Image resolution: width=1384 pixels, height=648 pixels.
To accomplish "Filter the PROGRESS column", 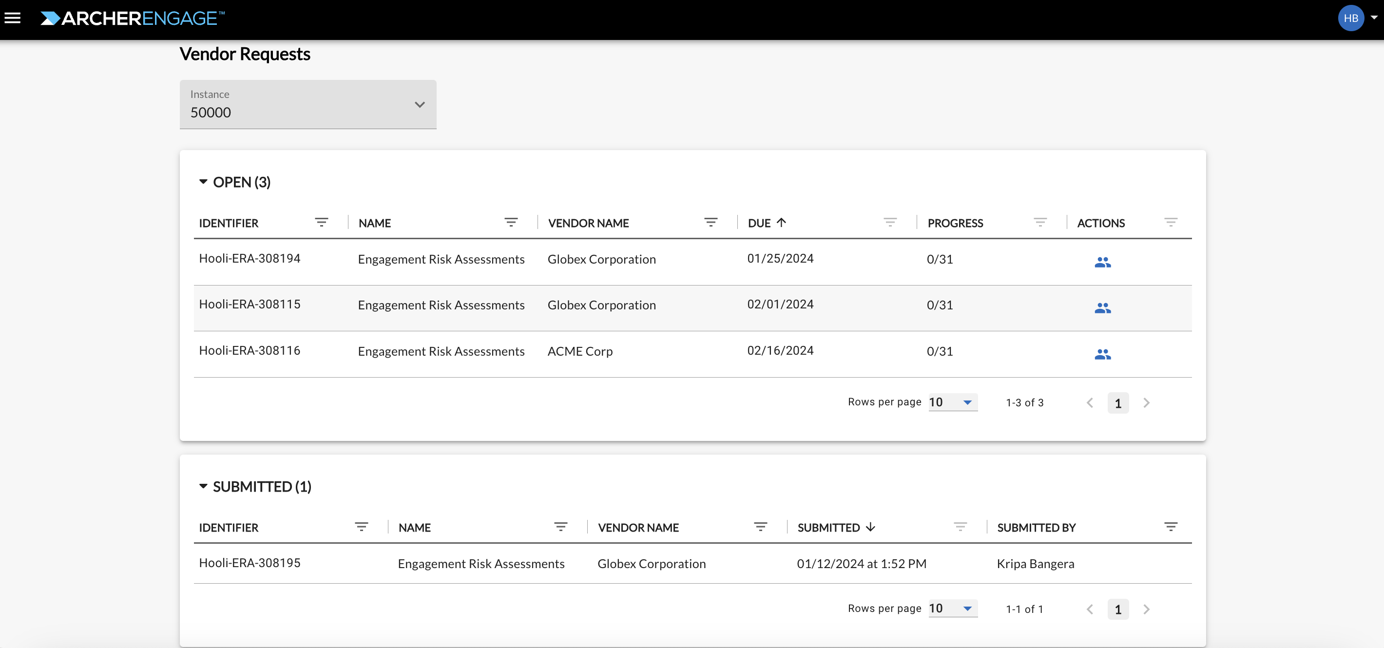I will [1040, 223].
